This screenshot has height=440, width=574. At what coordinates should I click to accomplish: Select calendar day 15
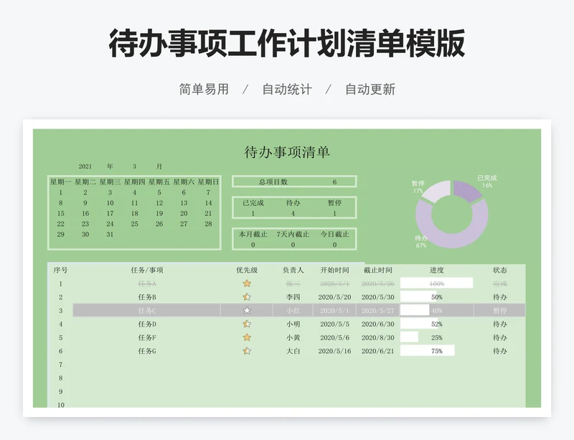pyautogui.click(x=61, y=213)
